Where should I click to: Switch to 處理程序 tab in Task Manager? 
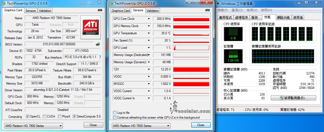tap(241, 17)
